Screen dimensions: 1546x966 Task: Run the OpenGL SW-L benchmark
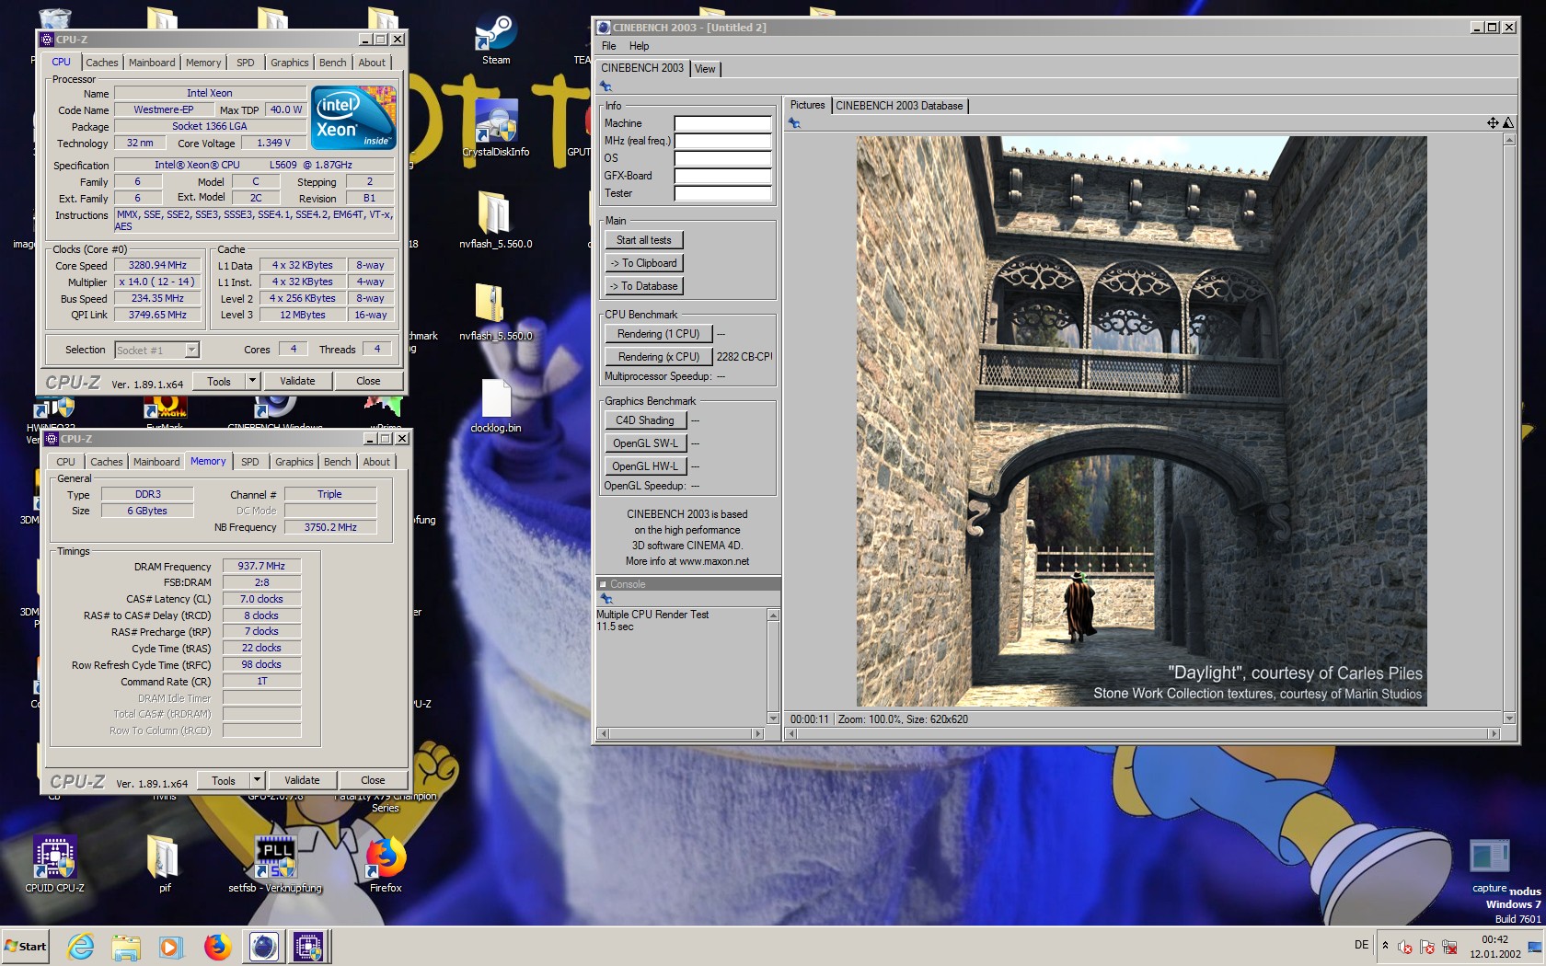[x=645, y=443]
